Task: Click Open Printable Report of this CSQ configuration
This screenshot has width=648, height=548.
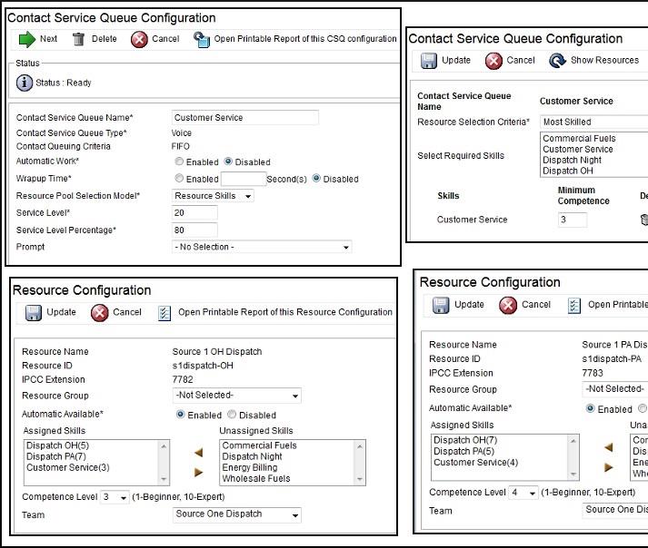Action: (305, 39)
